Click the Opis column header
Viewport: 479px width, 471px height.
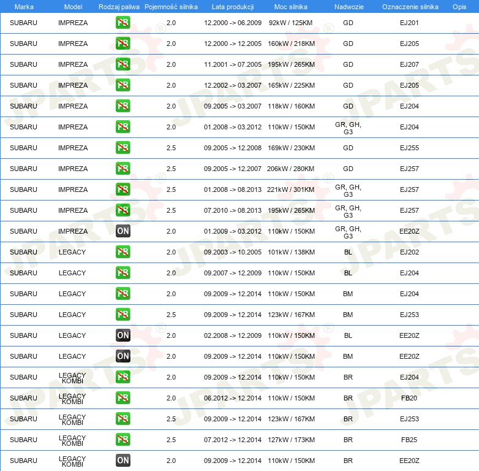(x=459, y=7)
